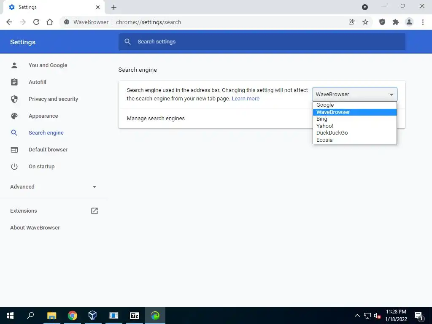This screenshot has height=324, width=432.
Task: Close the Settings tab
Action: (98, 7)
